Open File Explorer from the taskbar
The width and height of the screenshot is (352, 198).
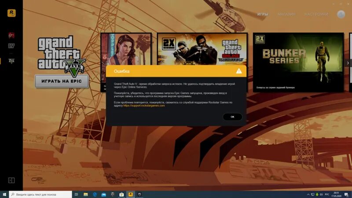[85, 194]
